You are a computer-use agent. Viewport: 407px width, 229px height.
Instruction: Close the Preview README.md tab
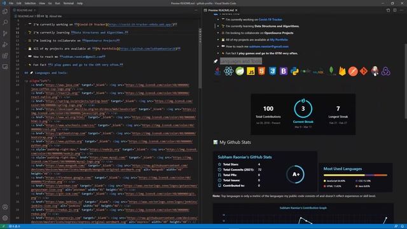236,10
